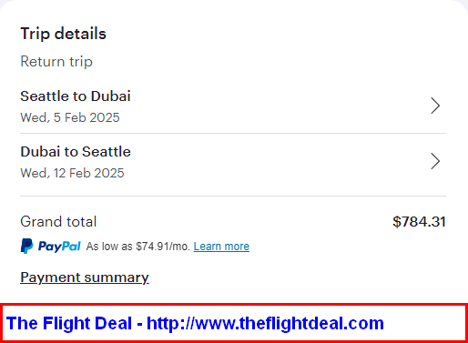The image size is (468, 343).
Task: Expand Seattle to Dubai flight chevron
Action: (x=435, y=106)
